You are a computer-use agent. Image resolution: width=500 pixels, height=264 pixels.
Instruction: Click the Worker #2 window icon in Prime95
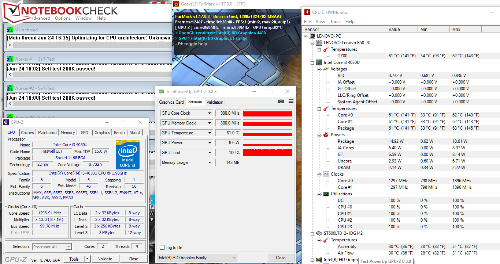(x=10, y=88)
